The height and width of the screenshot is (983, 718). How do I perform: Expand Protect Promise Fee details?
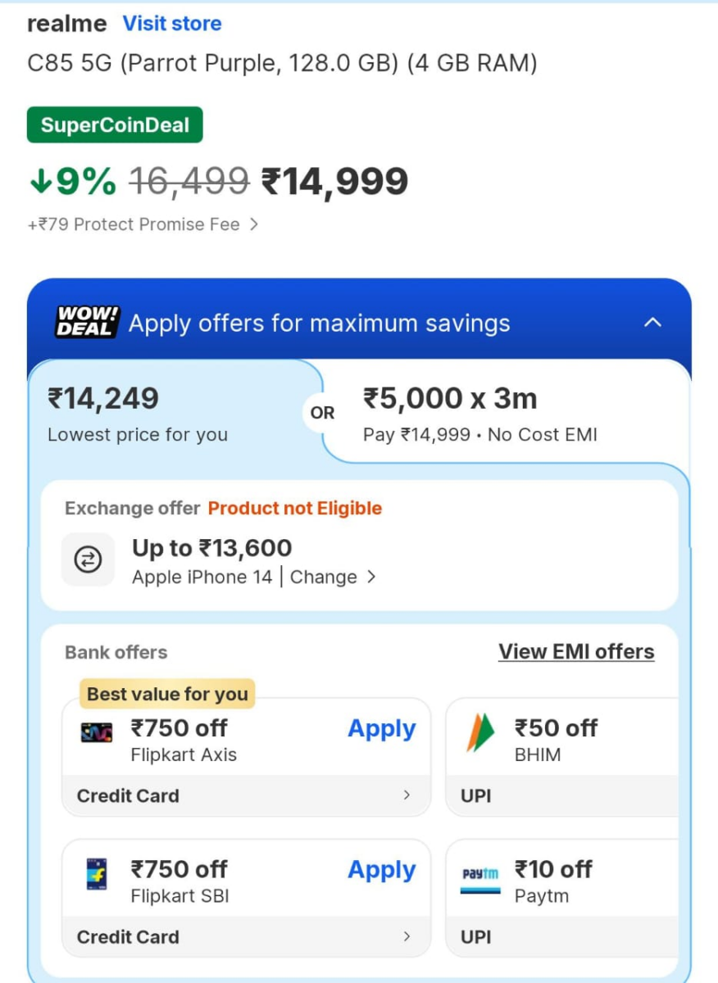click(254, 224)
